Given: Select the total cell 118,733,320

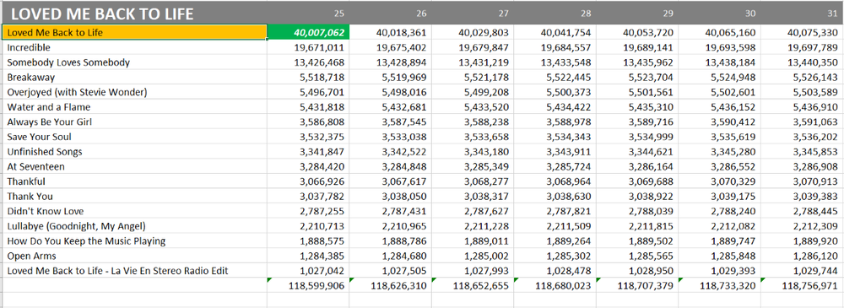Looking at the screenshot, I should tap(719, 285).
